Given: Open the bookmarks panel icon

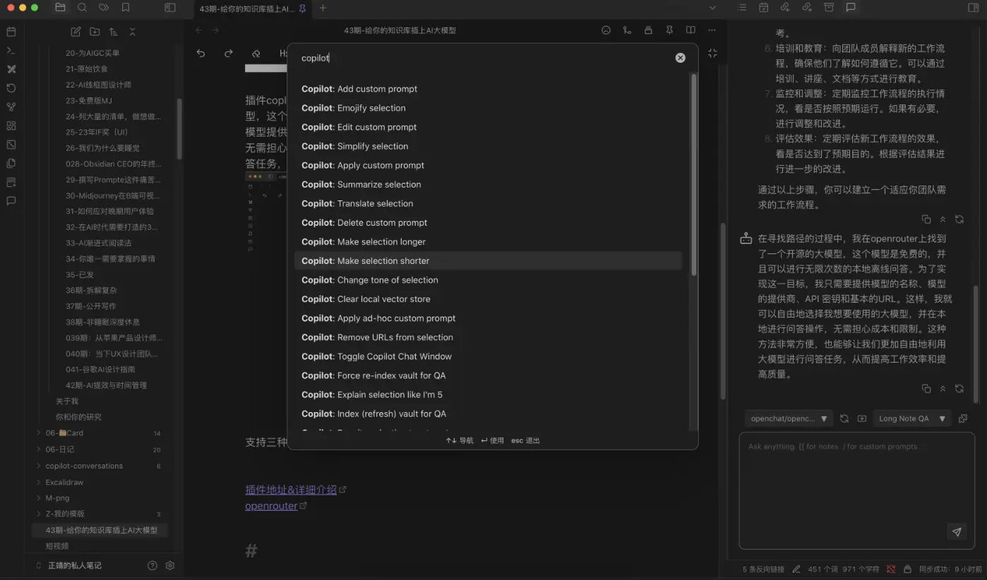Looking at the screenshot, I should click(x=126, y=8).
